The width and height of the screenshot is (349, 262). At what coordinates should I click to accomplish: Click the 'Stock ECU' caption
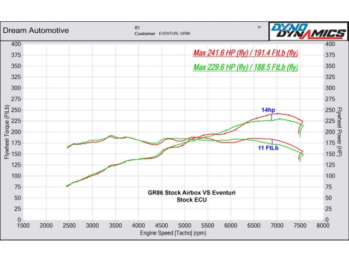[191, 200]
